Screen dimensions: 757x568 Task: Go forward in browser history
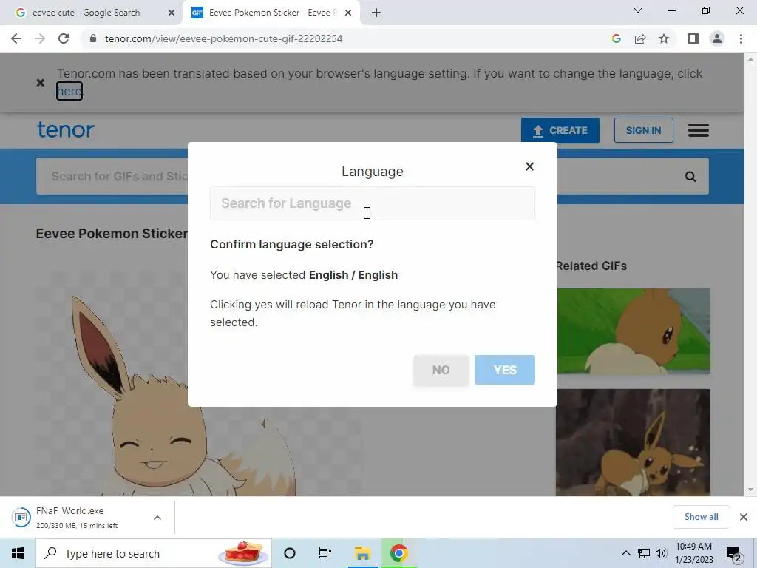tap(40, 38)
